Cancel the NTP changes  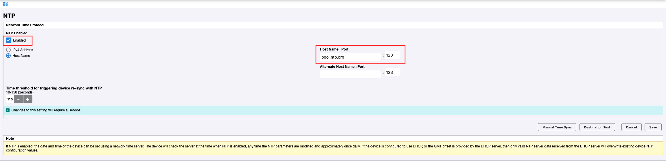(x=631, y=127)
